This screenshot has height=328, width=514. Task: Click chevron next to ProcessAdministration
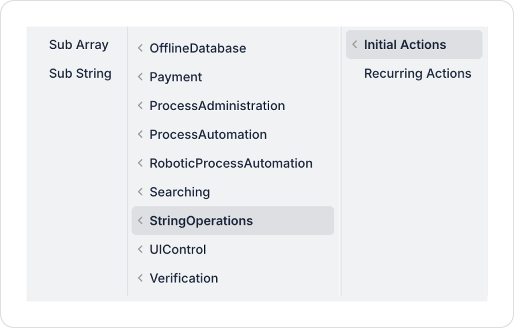click(140, 105)
